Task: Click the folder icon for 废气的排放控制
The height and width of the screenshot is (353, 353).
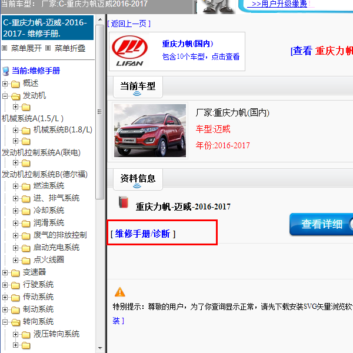Action: click(26, 236)
